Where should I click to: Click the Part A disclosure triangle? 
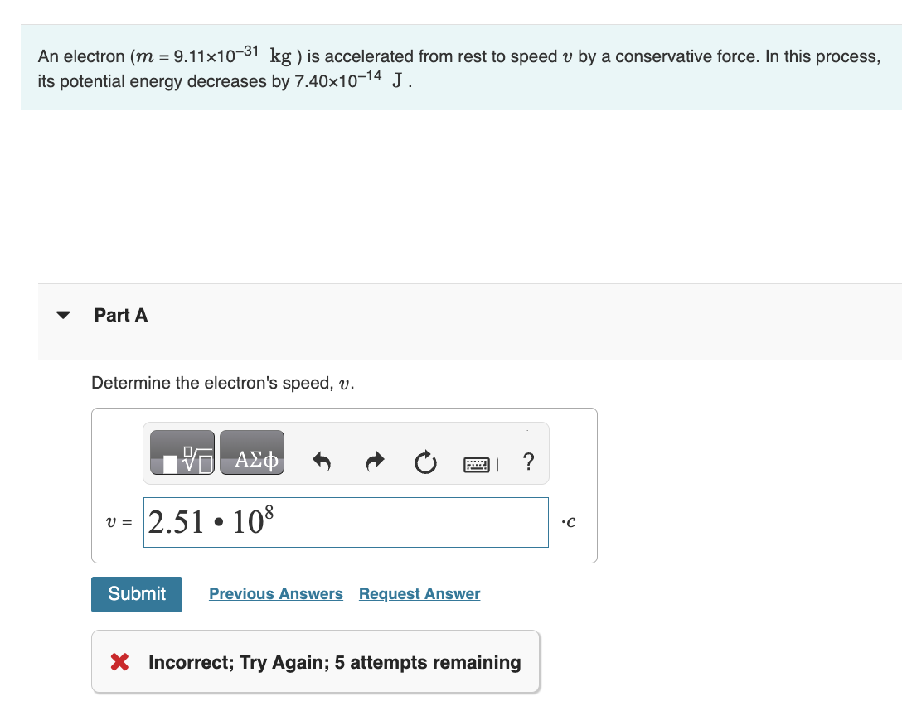[x=63, y=315]
